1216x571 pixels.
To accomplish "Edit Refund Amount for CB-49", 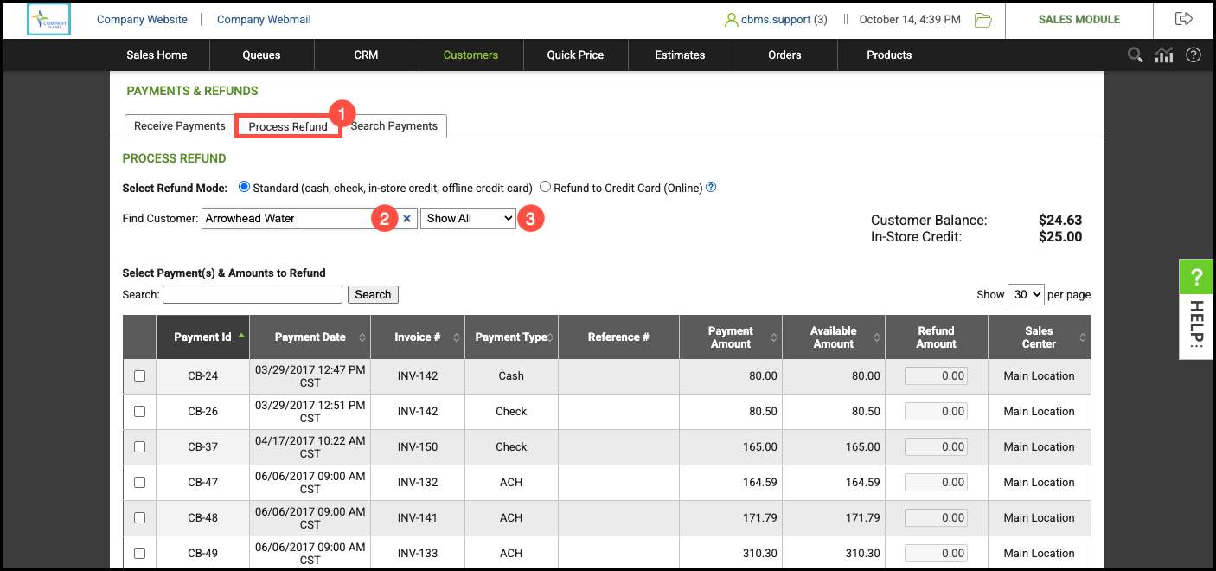I will tap(936, 554).
